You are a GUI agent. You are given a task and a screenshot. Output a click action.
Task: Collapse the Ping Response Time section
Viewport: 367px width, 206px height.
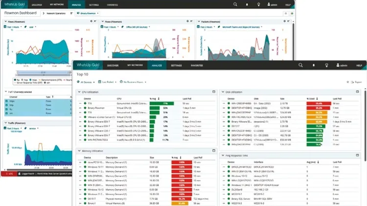(223, 155)
